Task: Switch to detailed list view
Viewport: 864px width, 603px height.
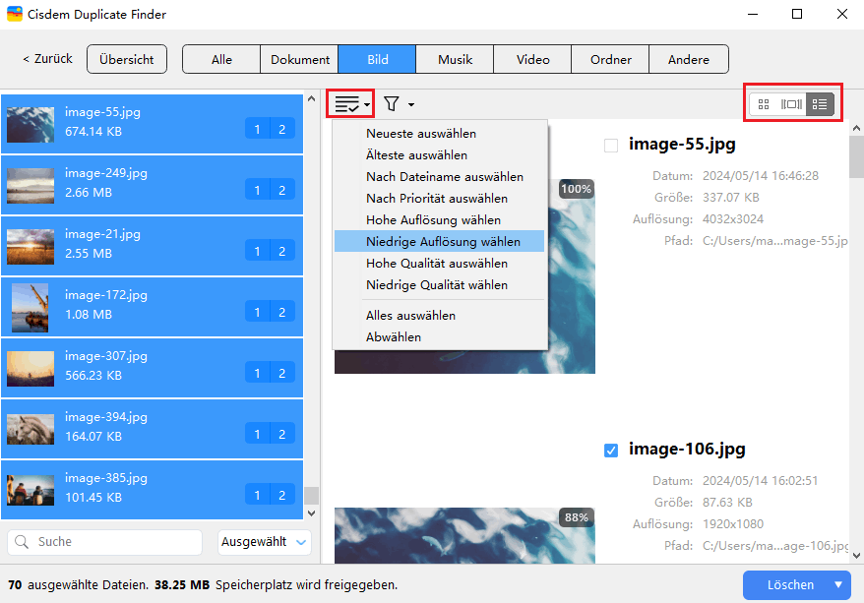Action: (x=820, y=104)
